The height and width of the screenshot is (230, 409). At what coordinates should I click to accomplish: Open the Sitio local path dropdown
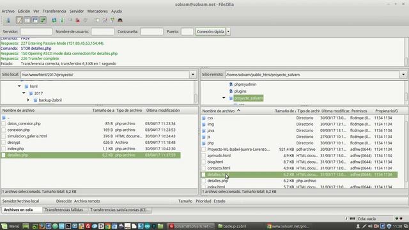coord(193,75)
